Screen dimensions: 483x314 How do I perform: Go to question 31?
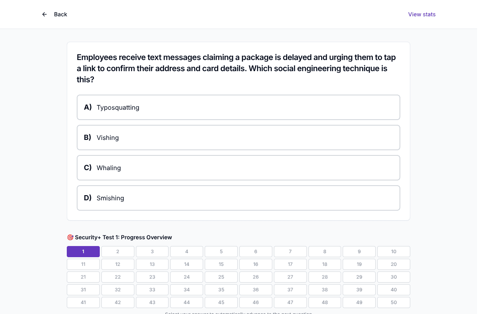pos(83,290)
